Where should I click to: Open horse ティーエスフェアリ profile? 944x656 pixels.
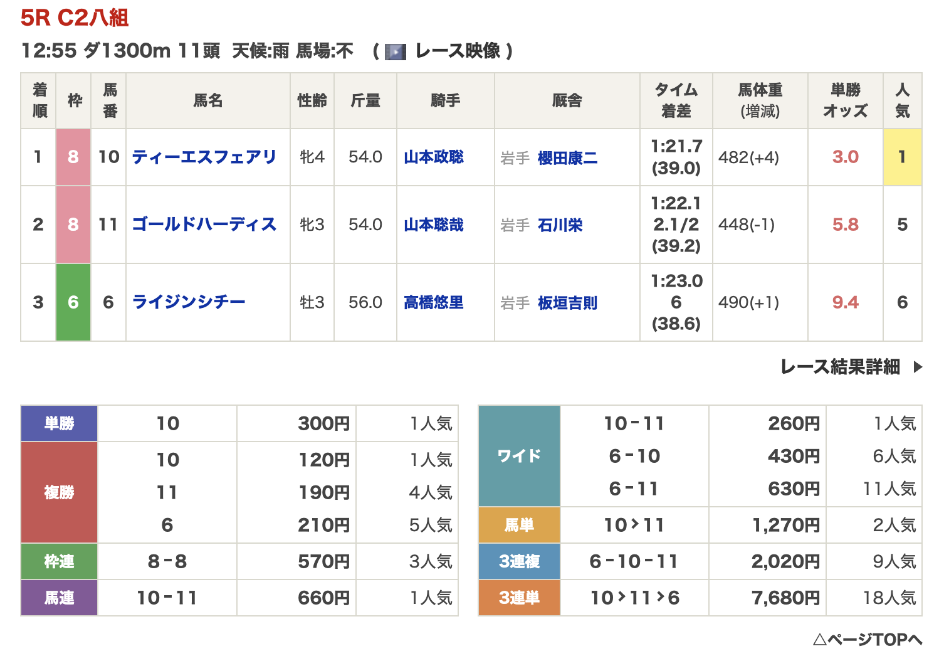(204, 157)
